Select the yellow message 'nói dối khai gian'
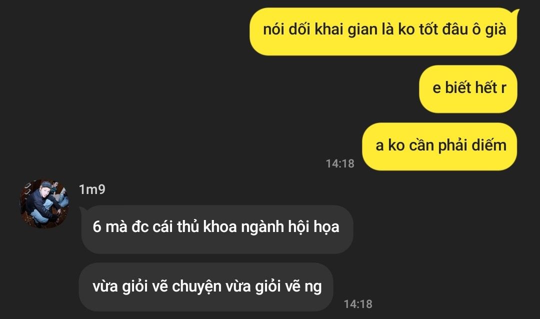Viewport: 540px width, 319px height. click(383, 31)
